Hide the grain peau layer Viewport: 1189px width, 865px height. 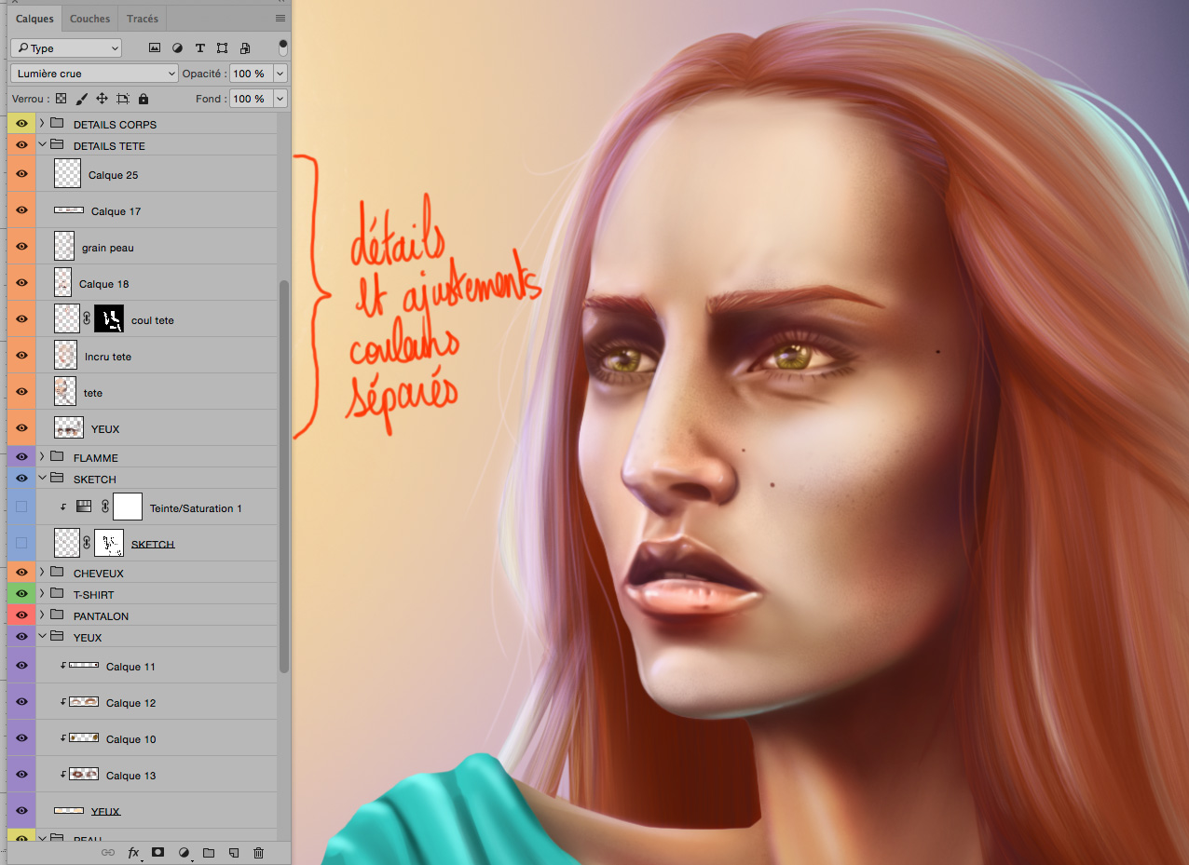21,248
